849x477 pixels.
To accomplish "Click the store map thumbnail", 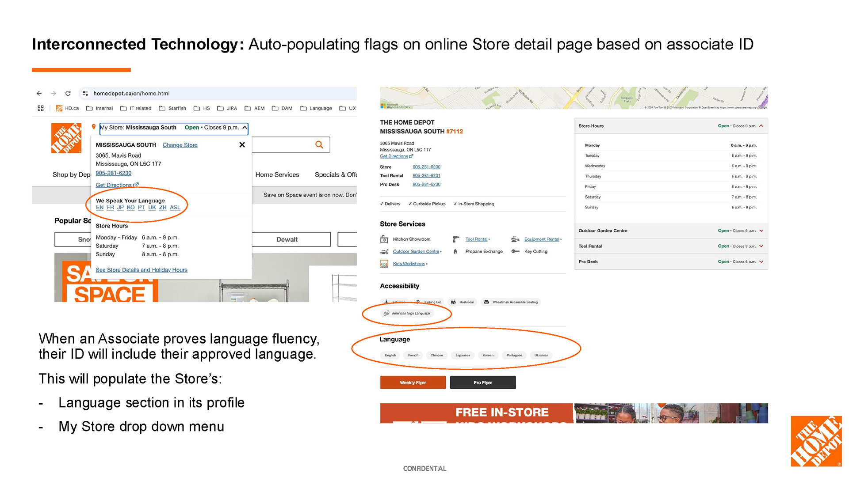I will pyautogui.click(x=574, y=98).
